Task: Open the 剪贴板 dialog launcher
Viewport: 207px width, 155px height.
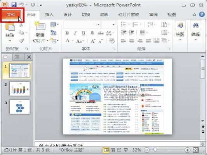Action: [x=27, y=48]
